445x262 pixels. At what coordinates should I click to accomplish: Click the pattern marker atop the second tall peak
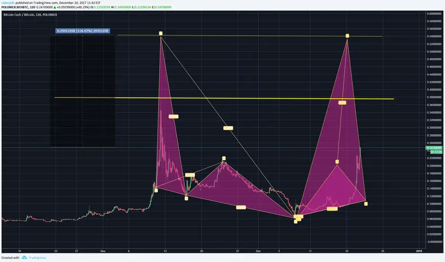coord(348,36)
